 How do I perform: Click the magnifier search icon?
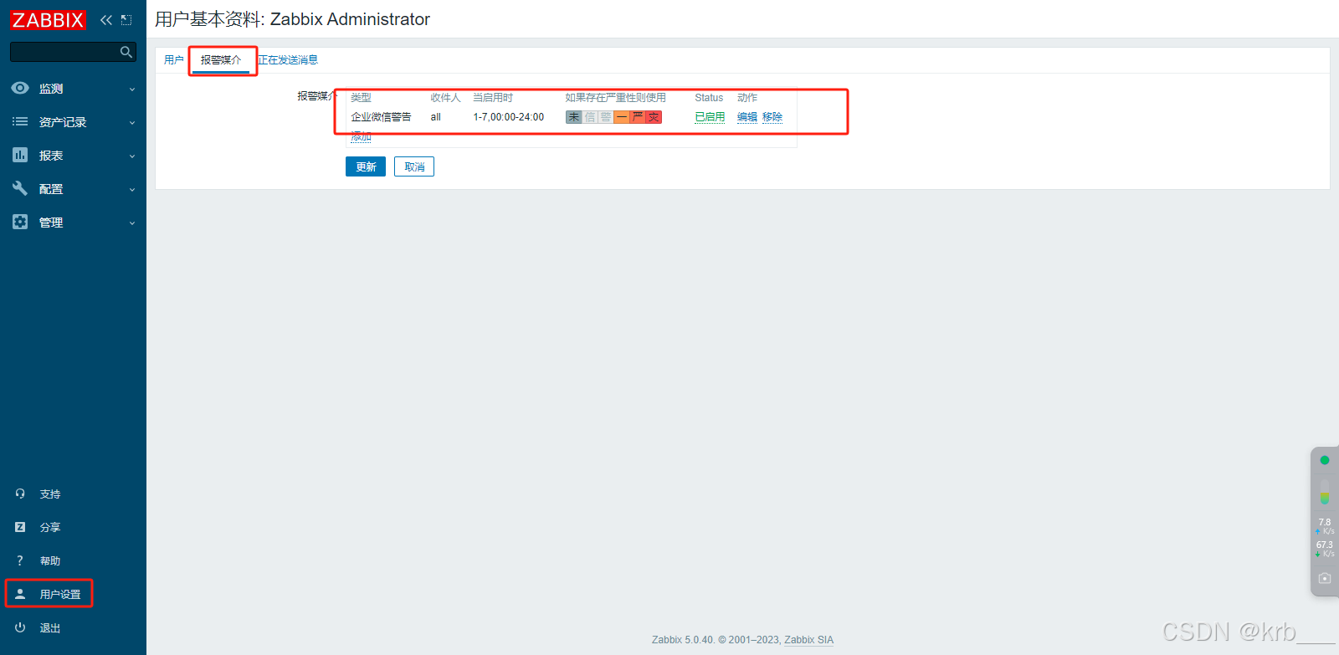point(126,52)
